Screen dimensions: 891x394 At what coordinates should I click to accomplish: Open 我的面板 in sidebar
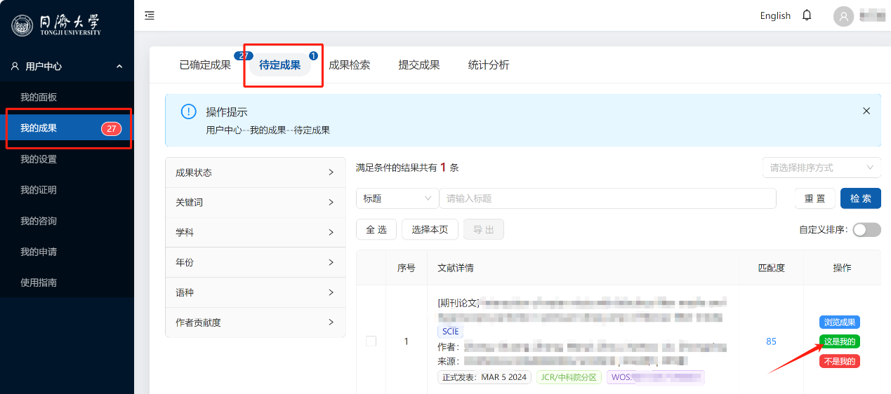pos(67,97)
